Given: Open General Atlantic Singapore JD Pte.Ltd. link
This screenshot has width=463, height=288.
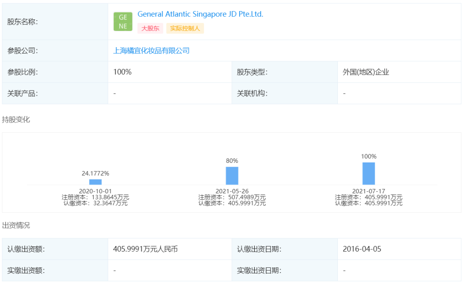Looking at the screenshot, I should pos(200,14).
